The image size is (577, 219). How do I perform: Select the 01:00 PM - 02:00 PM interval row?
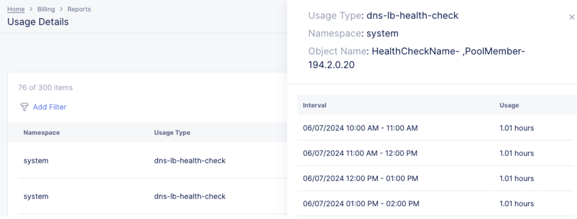coord(361,204)
